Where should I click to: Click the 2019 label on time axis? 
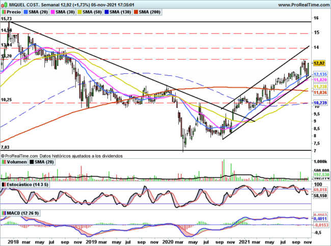point(92,242)
